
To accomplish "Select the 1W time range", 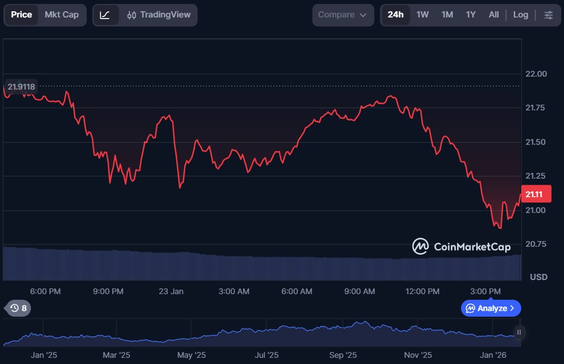I will coord(423,15).
